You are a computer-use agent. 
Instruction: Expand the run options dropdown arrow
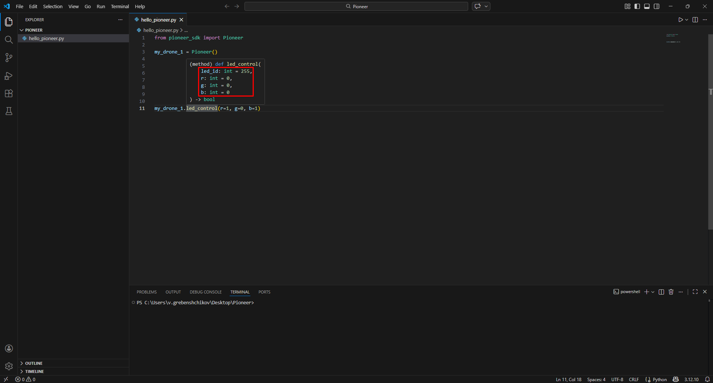(687, 20)
